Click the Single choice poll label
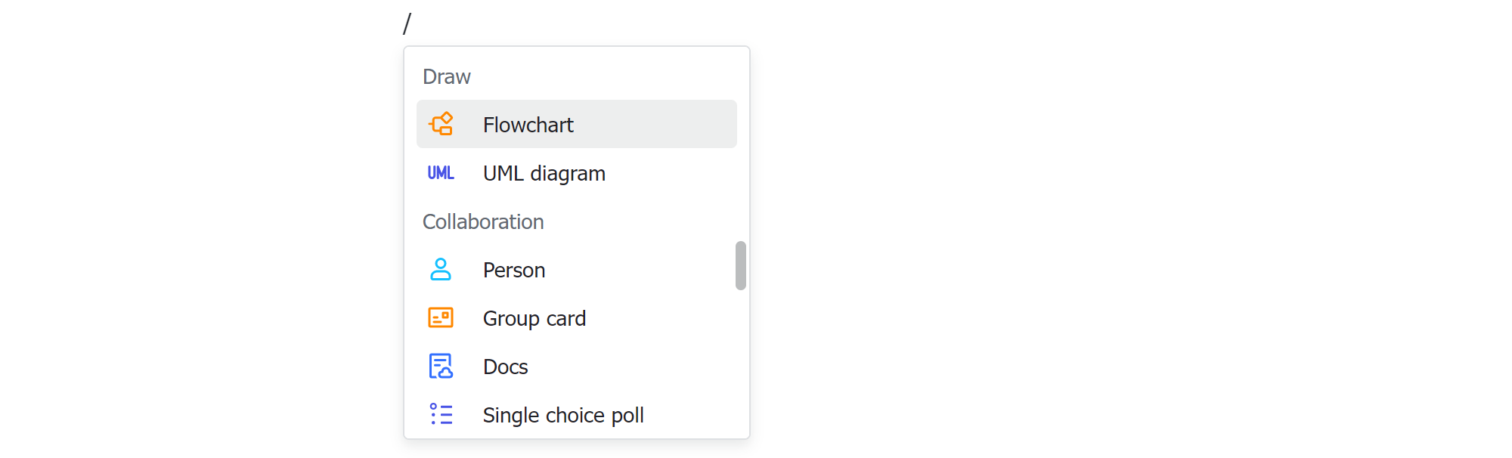The image size is (1512, 458). [x=563, y=414]
